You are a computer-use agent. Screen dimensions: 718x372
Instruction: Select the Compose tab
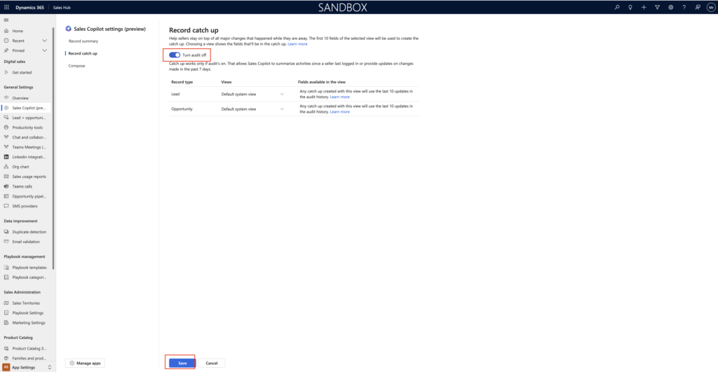pyautogui.click(x=77, y=66)
